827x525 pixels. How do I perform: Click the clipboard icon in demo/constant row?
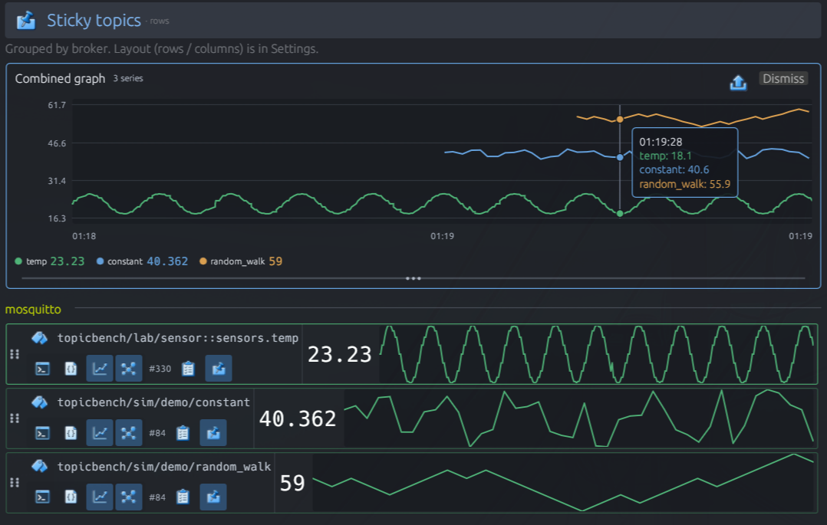coord(183,433)
